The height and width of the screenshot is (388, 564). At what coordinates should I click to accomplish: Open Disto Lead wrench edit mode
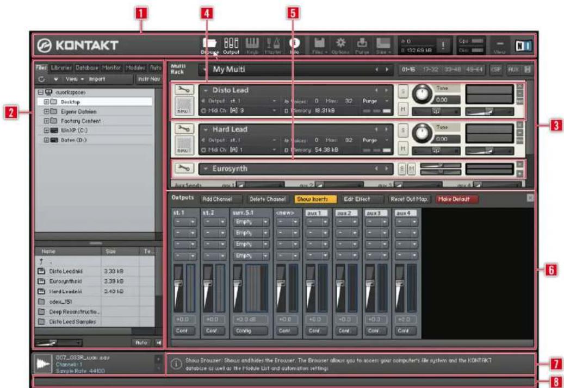pyautogui.click(x=184, y=90)
